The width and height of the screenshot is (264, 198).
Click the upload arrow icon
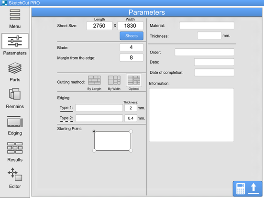click(x=253, y=188)
